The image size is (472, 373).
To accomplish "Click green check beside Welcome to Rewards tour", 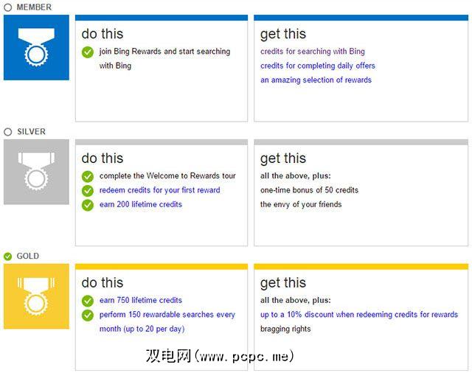I will tap(88, 177).
